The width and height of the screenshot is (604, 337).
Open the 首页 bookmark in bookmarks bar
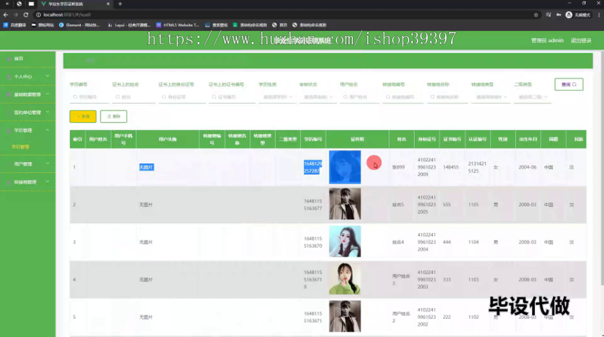[x=280, y=25]
